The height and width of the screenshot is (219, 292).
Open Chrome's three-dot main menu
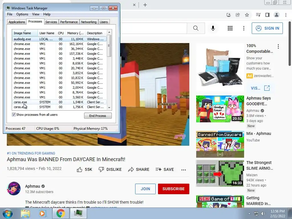(x=286, y=15)
